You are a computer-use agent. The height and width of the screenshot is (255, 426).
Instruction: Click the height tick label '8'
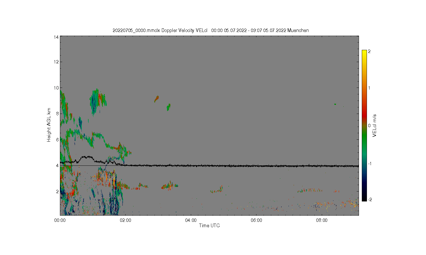point(57,114)
